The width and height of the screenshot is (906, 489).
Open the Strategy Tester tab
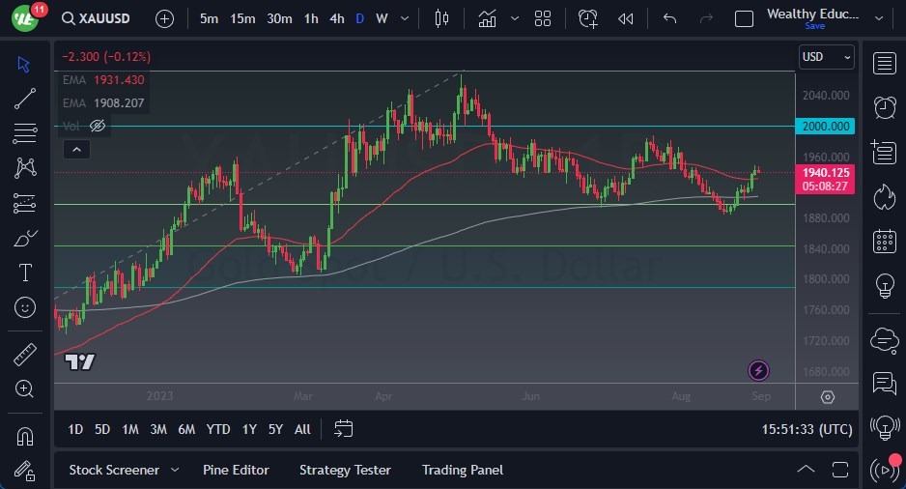click(x=345, y=470)
